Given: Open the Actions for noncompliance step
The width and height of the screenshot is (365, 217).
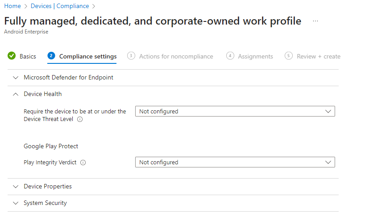Looking at the screenshot, I should pyautogui.click(x=176, y=56).
